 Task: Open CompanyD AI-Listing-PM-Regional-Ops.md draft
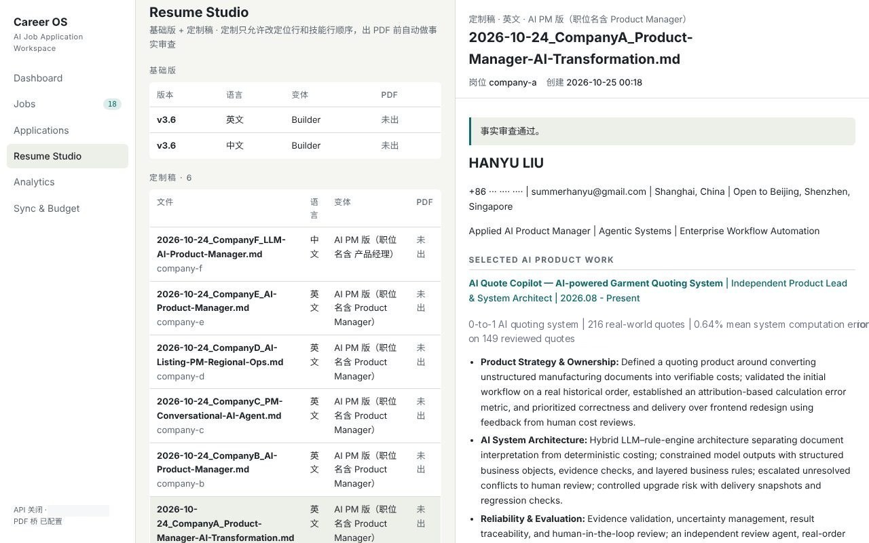295,362
